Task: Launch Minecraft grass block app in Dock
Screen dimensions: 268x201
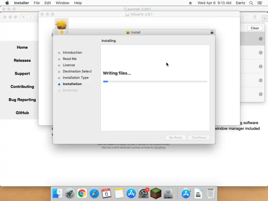Action: pyautogui.click(x=156, y=193)
